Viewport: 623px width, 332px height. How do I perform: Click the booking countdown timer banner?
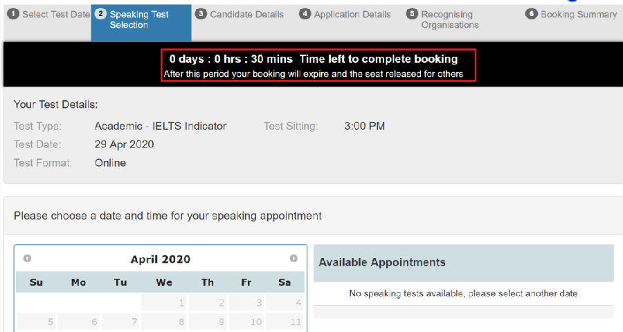point(318,66)
